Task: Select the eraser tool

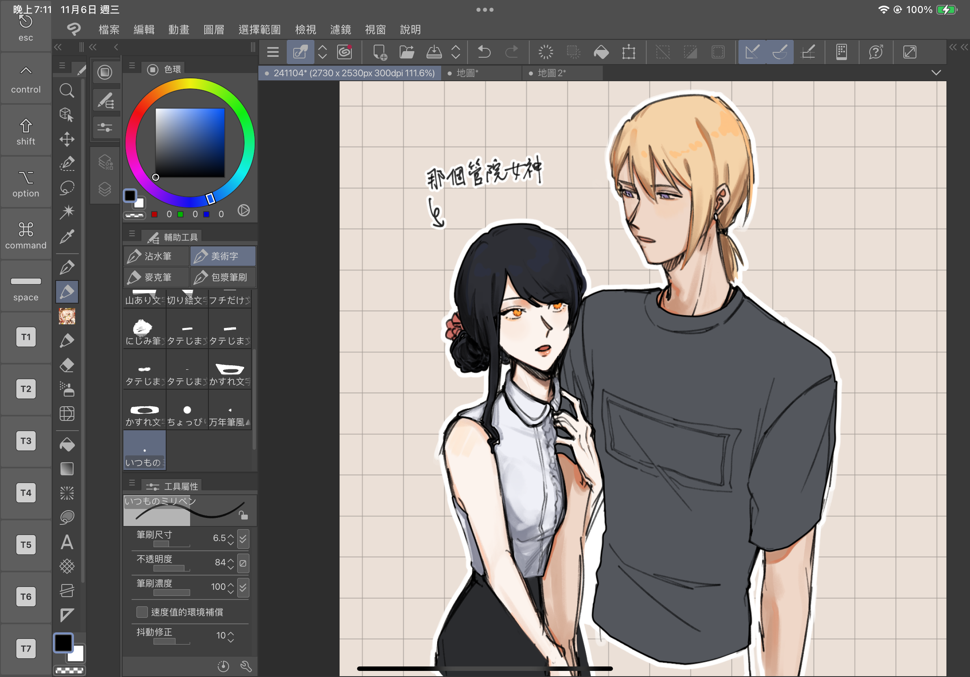Action: pos(67,365)
